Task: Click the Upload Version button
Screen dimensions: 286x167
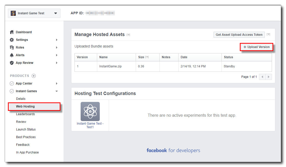Action: (x=256, y=47)
